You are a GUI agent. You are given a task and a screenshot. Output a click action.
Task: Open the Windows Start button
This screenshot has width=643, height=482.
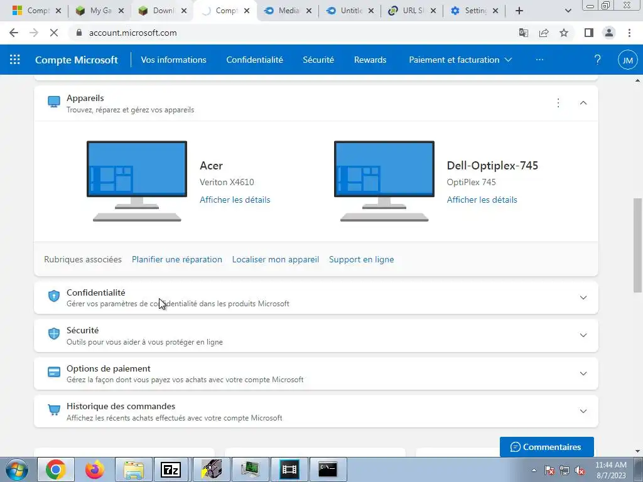(17, 469)
